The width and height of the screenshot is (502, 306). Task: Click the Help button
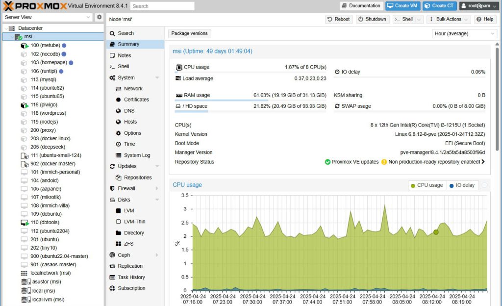485,19
